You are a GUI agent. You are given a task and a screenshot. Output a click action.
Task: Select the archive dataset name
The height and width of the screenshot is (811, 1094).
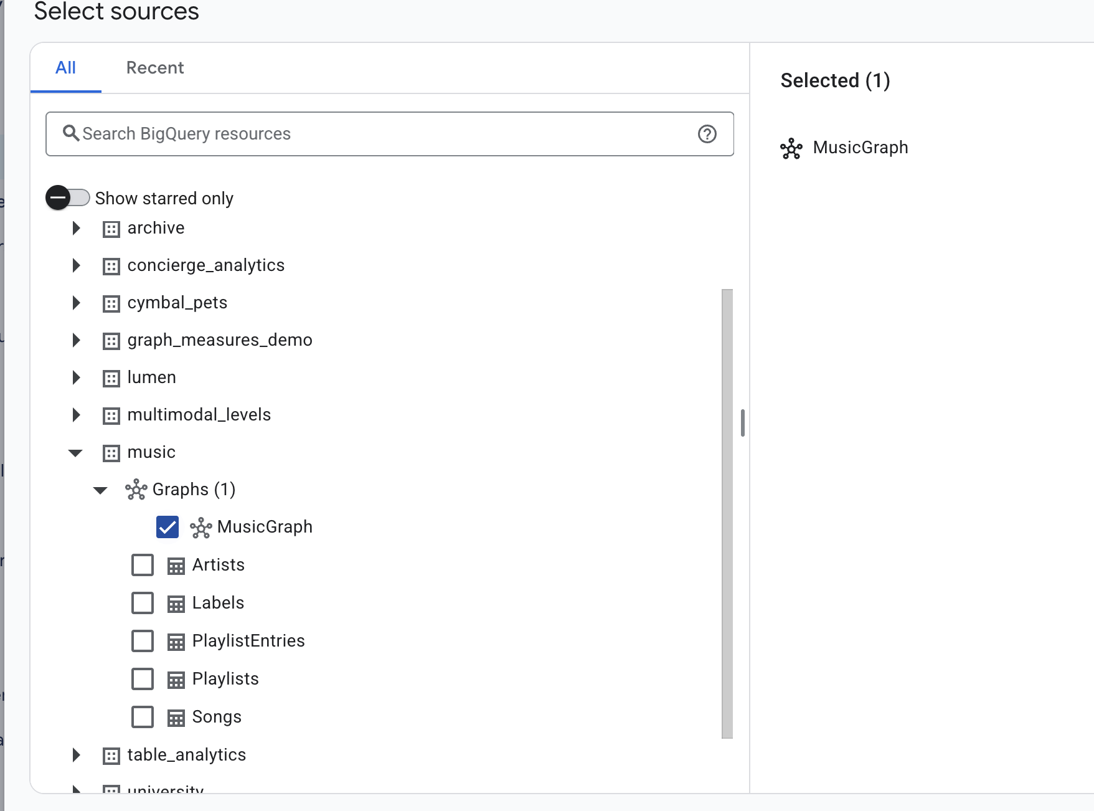[156, 228]
